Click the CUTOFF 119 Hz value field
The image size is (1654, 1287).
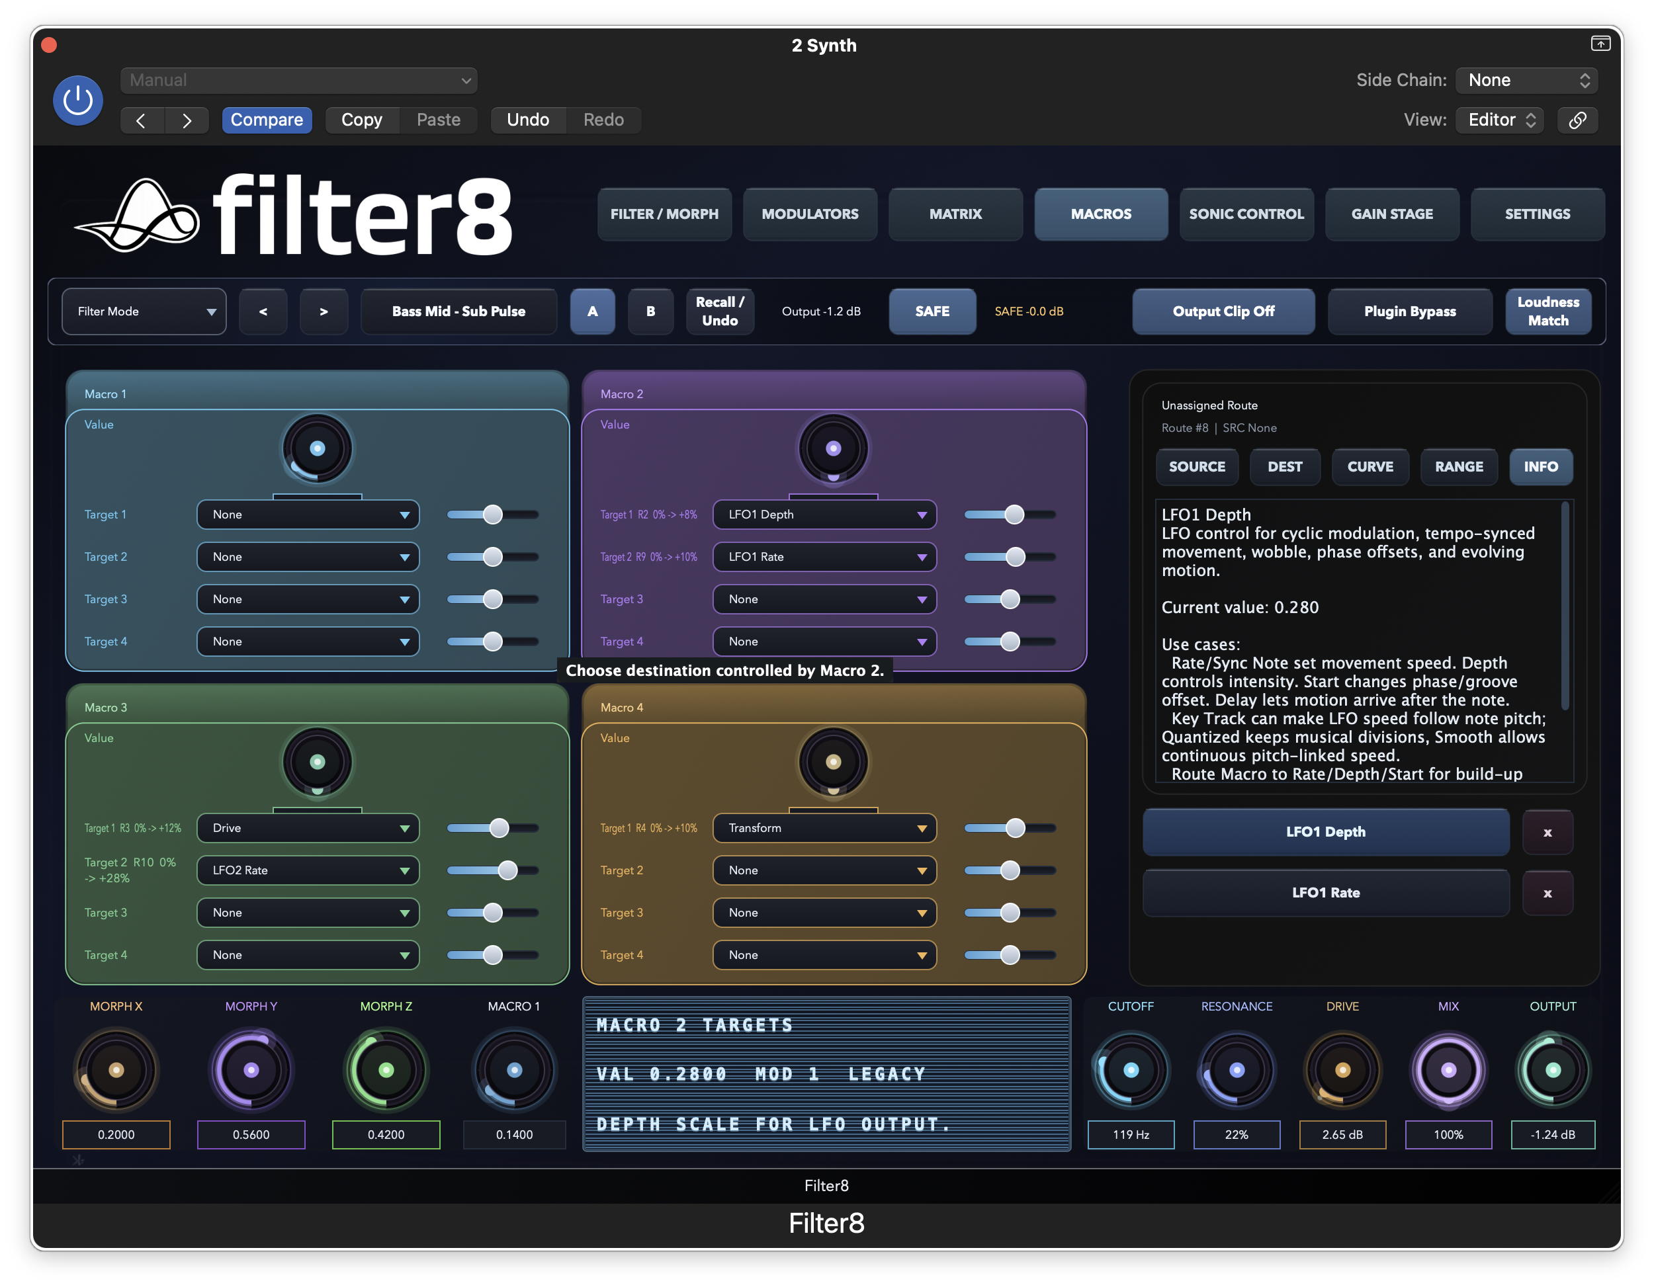coord(1131,1135)
